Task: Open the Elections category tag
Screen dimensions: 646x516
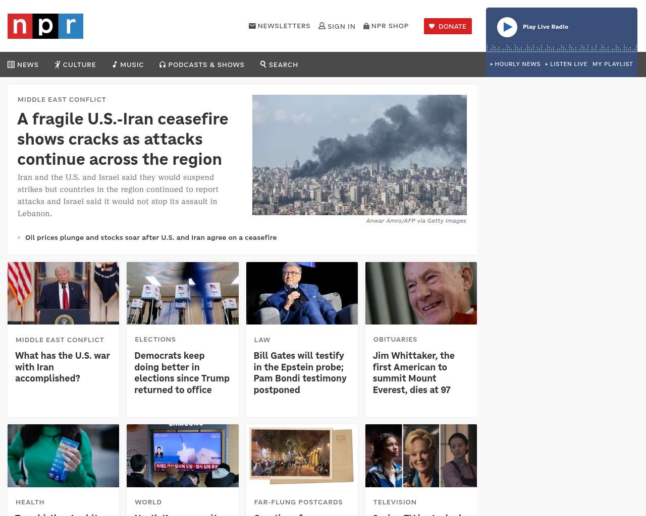Action: point(155,339)
